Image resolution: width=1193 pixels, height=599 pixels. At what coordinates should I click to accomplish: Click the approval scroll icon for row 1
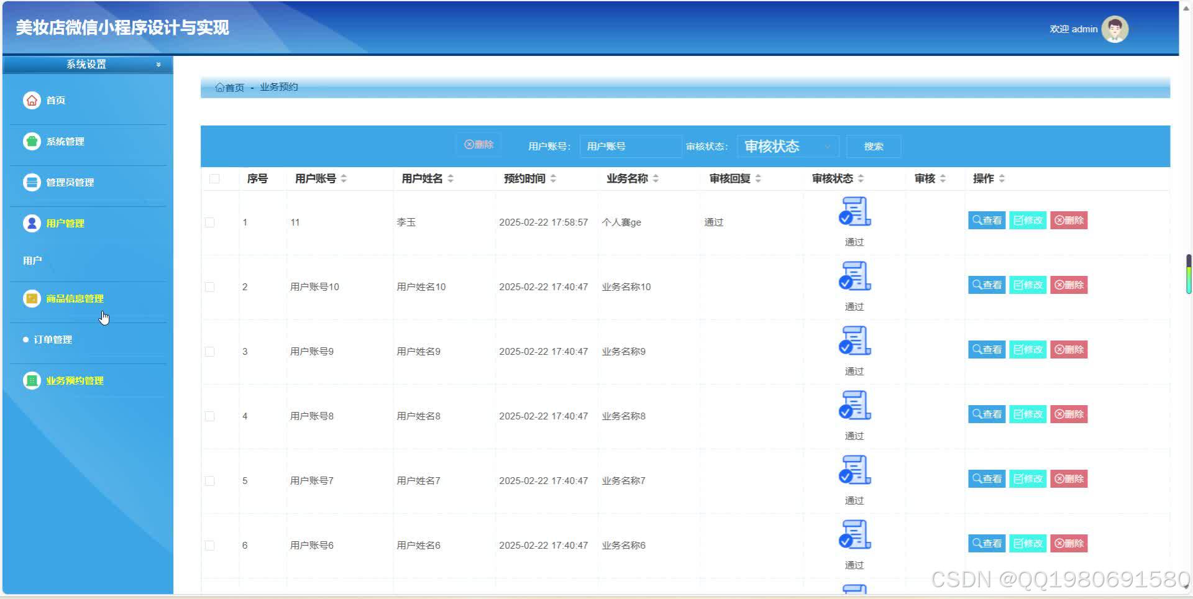[x=854, y=211]
